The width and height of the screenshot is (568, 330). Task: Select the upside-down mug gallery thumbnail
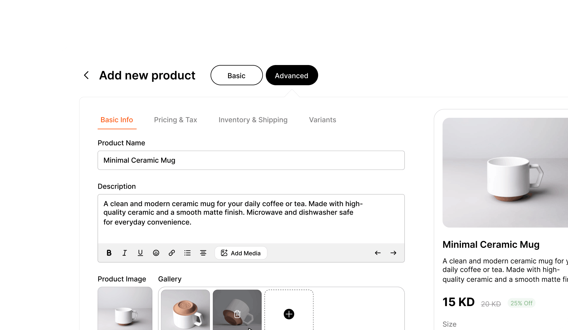185,310
